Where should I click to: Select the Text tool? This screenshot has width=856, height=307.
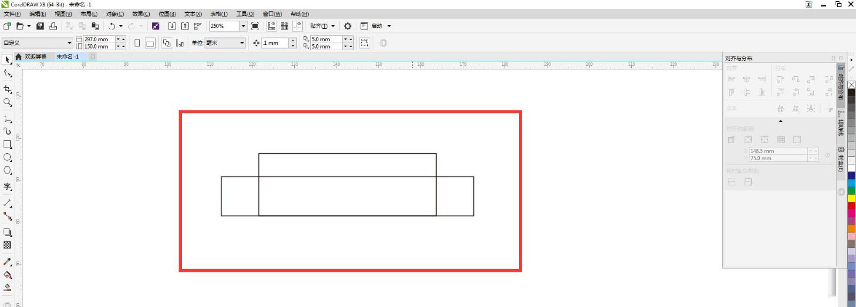(7, 186)
